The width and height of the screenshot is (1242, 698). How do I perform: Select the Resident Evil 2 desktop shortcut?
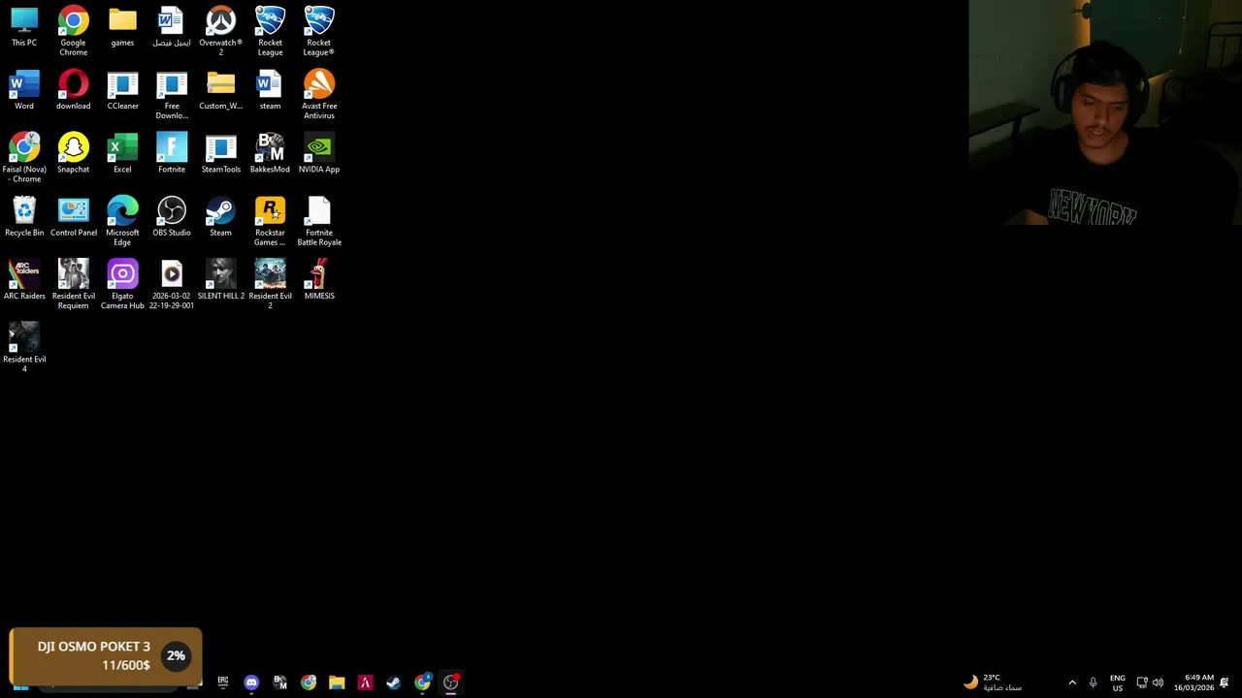click(270, 284)
